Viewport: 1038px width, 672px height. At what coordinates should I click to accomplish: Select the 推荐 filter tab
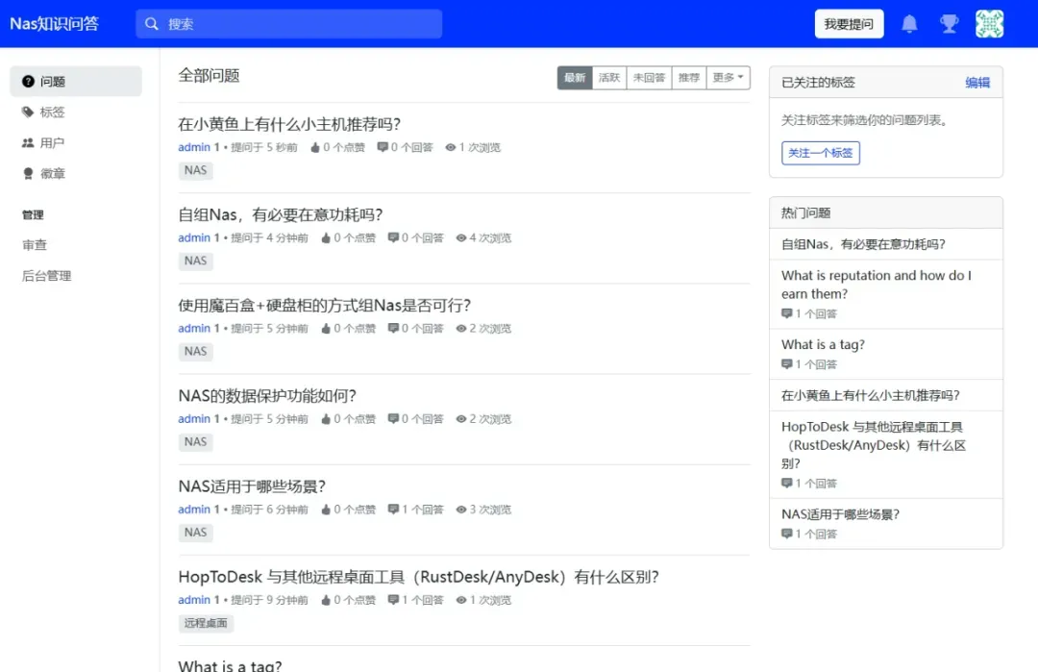click(688, 78)
